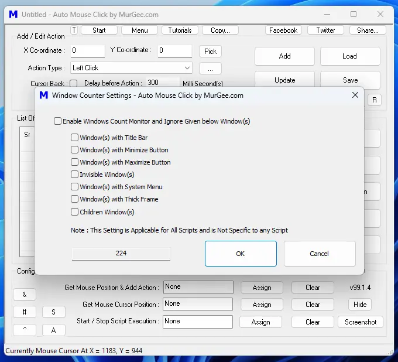Image resolution: width=398 pixels, height=362 pixels.
Task: Click the Sr column header
Action: (x=27, y=135)
